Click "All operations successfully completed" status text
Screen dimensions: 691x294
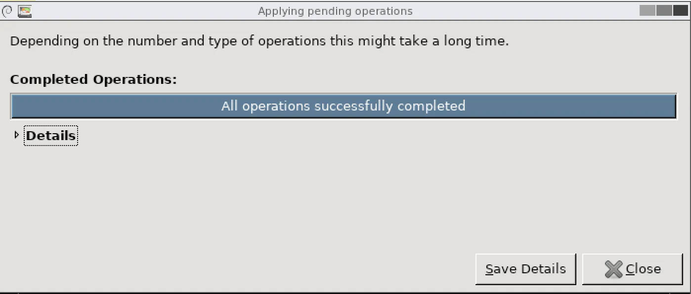(x=343, y=106)
